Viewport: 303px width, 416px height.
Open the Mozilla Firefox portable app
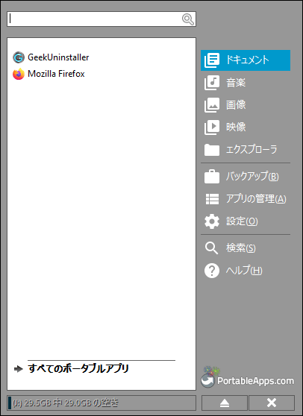pos(49,74)
